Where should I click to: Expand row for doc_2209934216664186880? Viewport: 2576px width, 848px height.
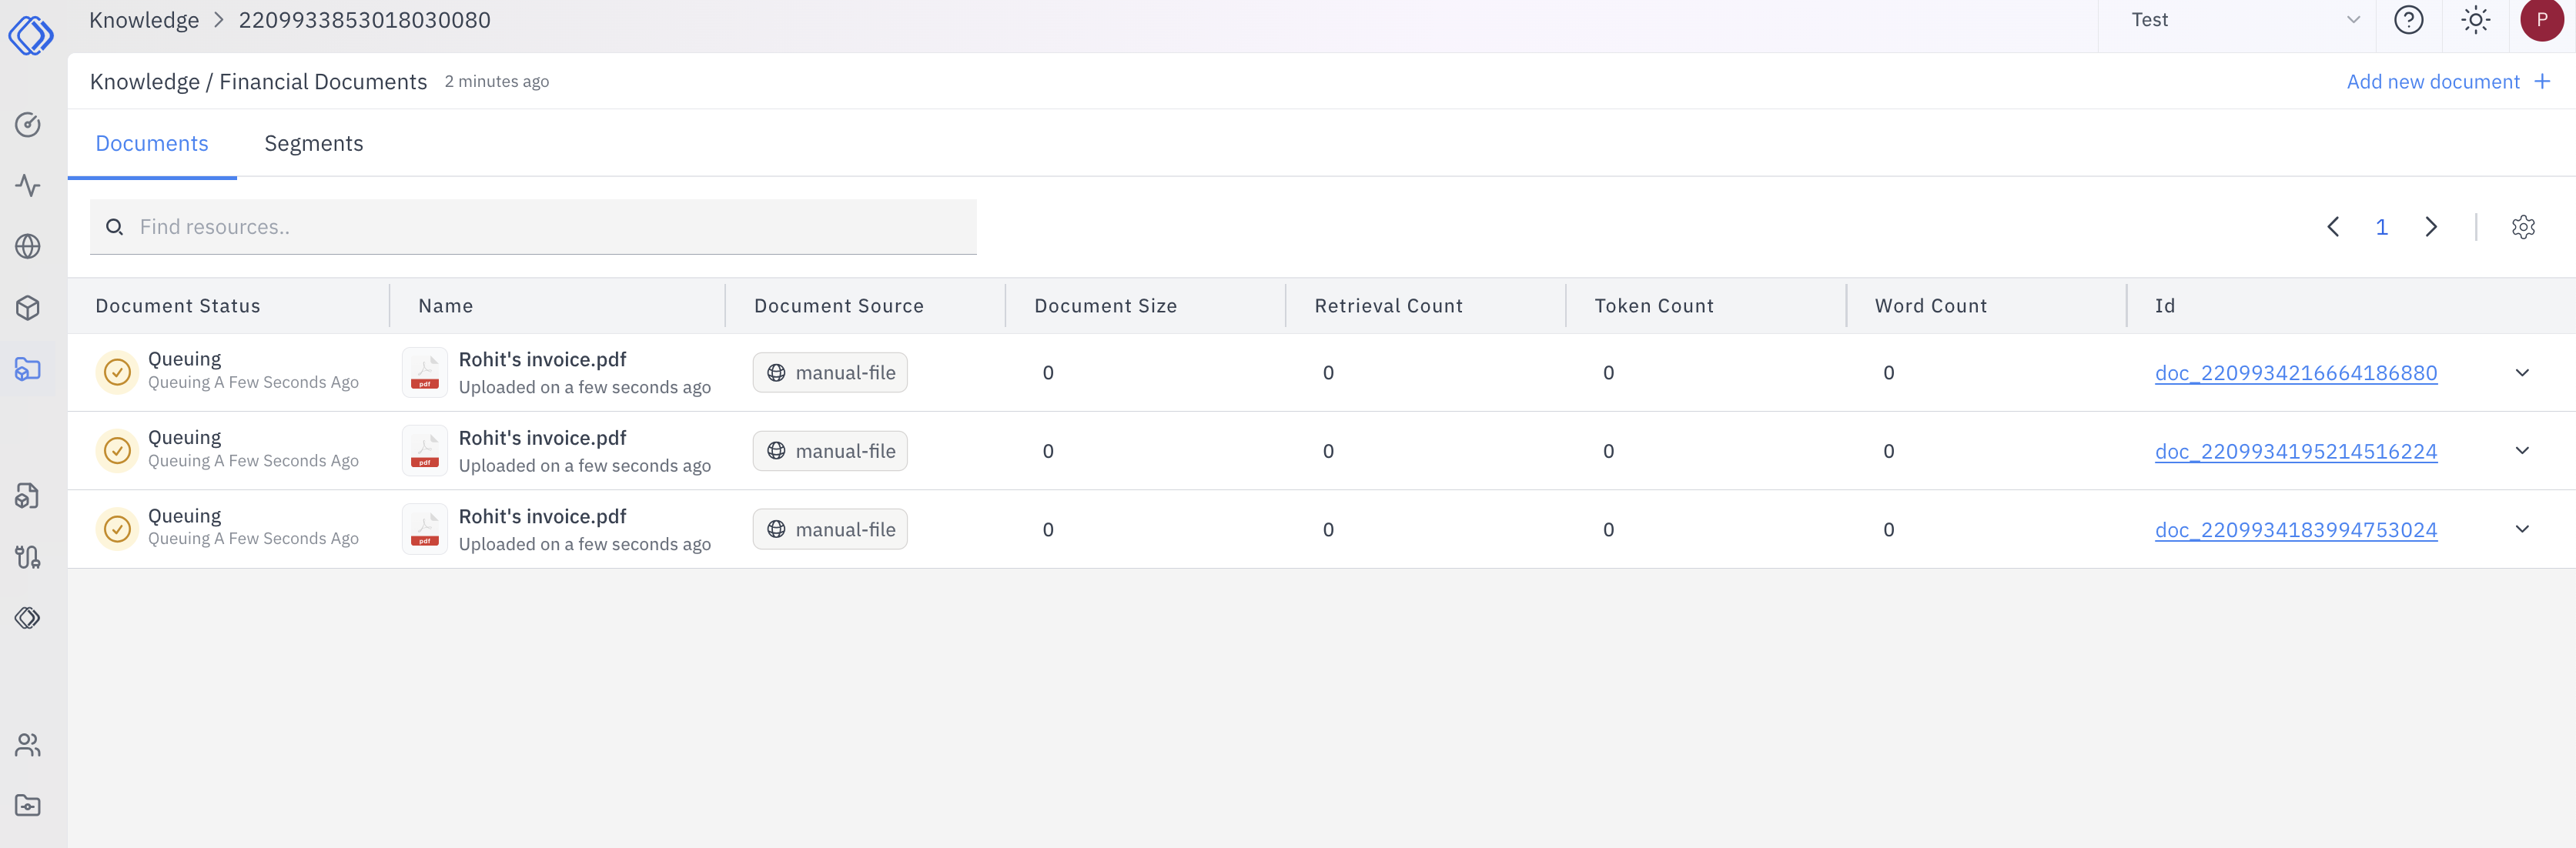2521,373
